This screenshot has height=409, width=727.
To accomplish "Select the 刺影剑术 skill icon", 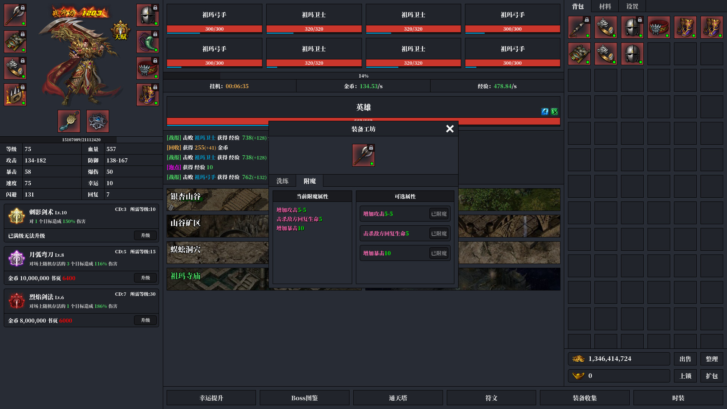I will click(16, 216).
